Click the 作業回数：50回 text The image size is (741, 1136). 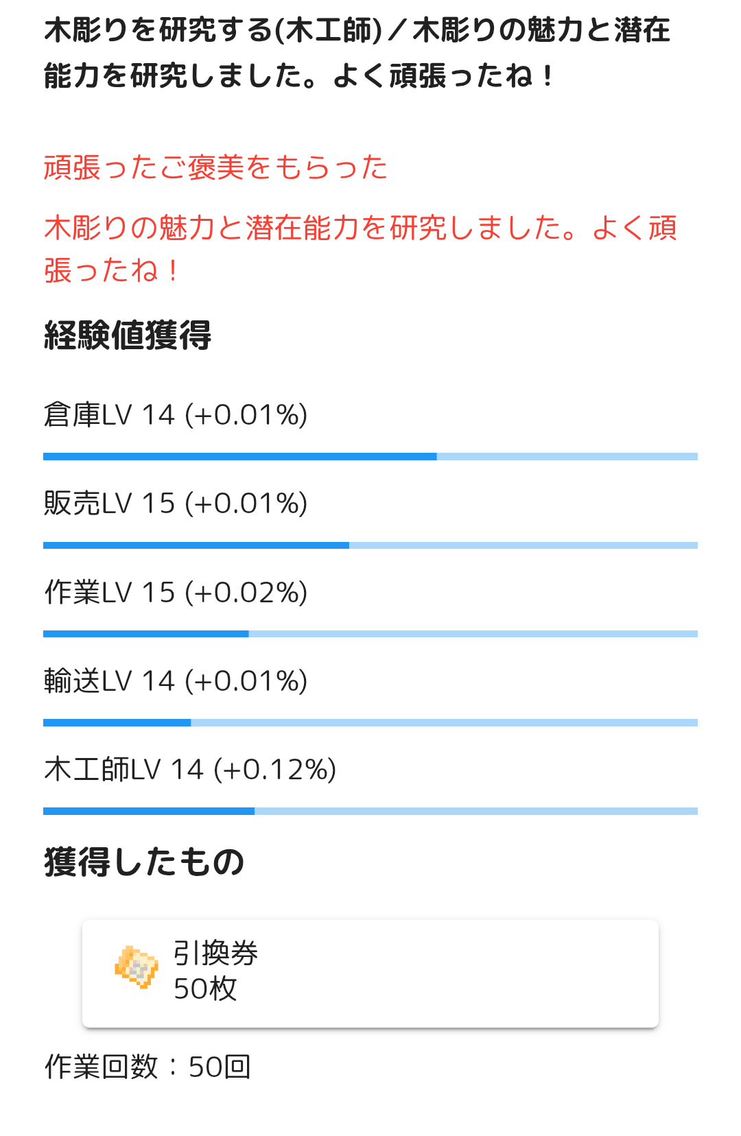click(148, 1067)
